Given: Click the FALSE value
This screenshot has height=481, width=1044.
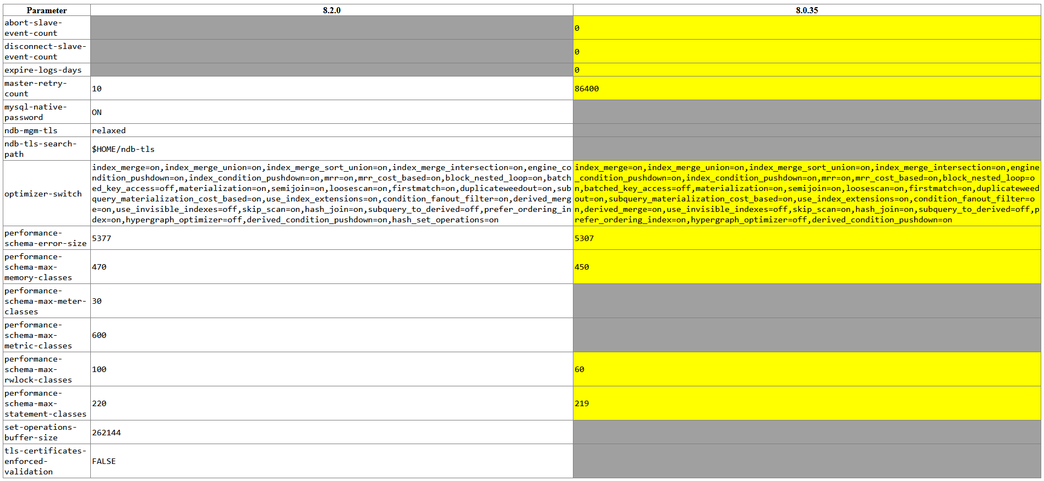Looking at the screenshot, I should pos(104,461).
